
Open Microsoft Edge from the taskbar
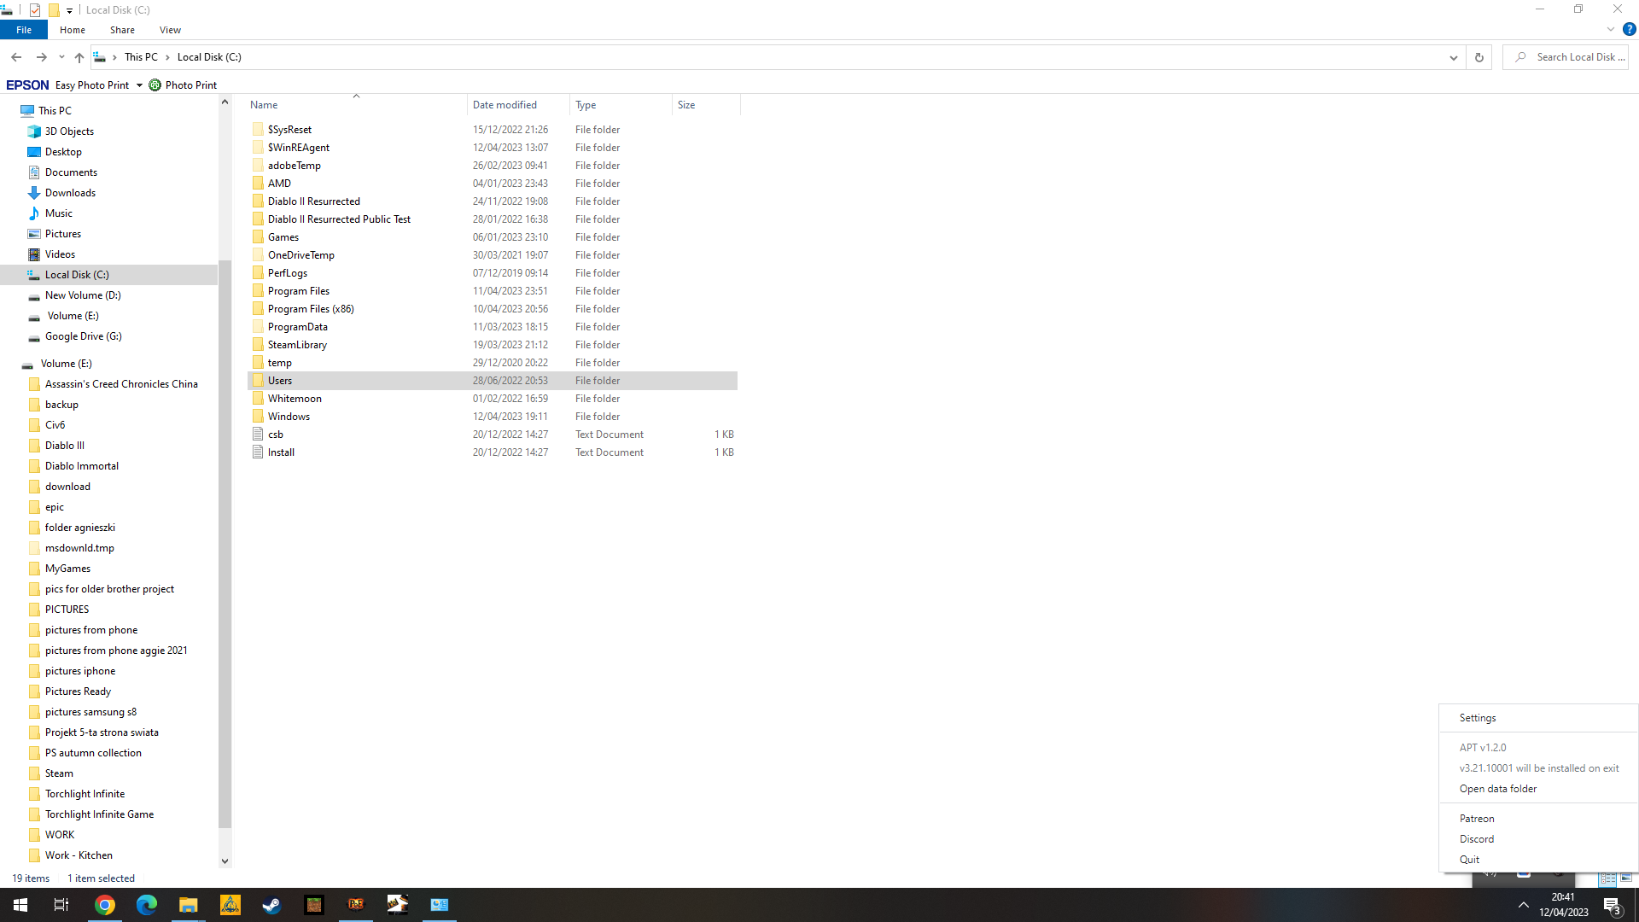tap(146, 904)
